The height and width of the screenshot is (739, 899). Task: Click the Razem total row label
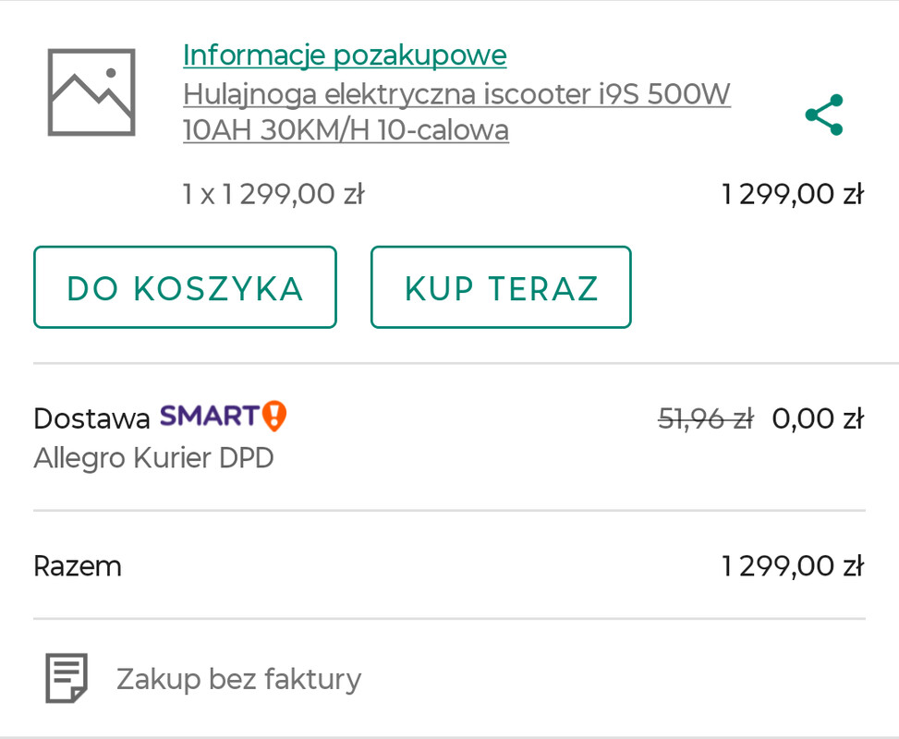[78, 565]
